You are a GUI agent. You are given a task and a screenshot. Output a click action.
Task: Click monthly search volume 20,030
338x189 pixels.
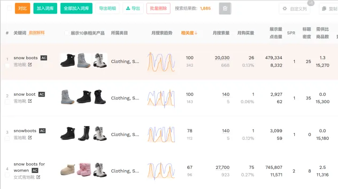coord(222,58)
